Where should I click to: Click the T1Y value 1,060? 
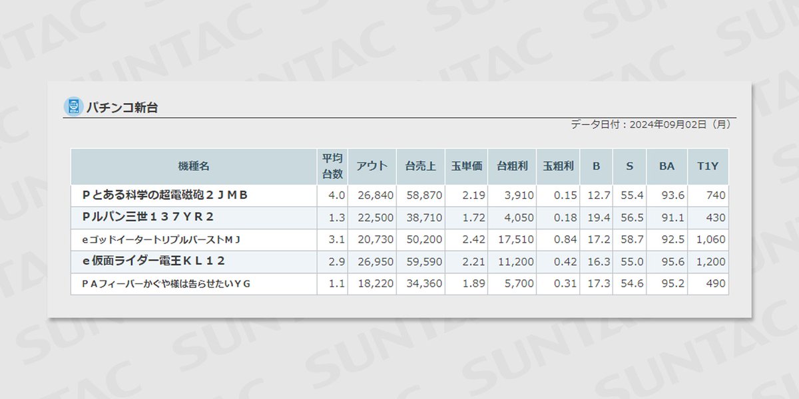[711, 240]
